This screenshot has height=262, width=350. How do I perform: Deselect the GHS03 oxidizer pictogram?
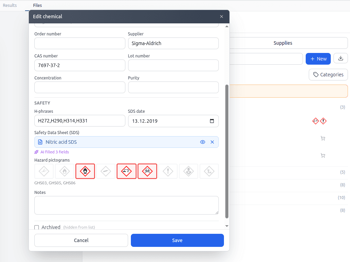pyautogui.click(x=85, y=171)
